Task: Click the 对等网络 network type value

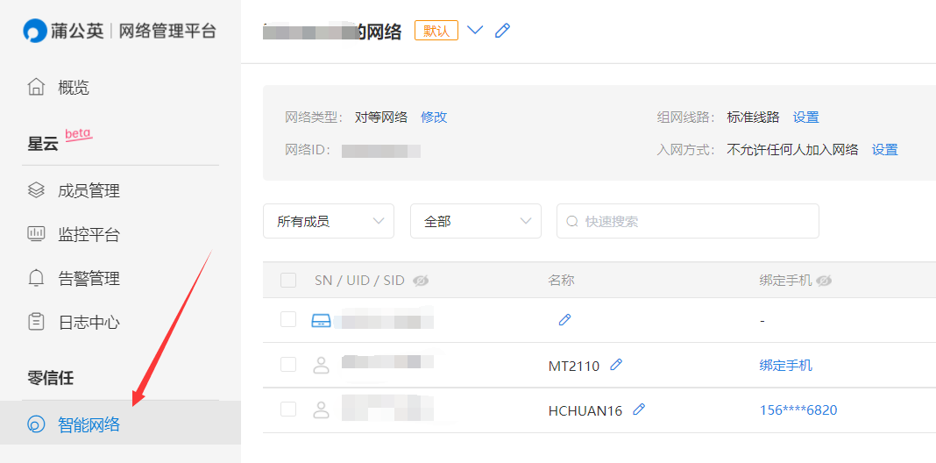Action: pyautogui.click(x=381, y=118)
